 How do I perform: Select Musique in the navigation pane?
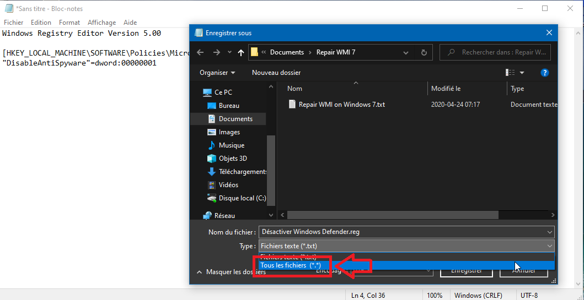[231, 145]
